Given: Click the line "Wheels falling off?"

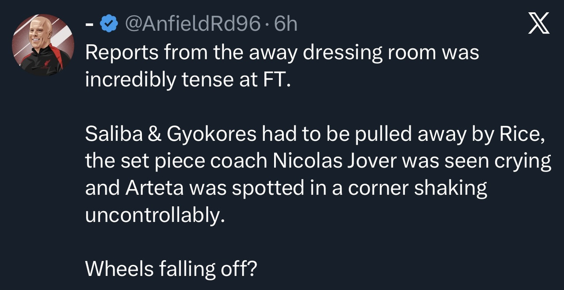Looking at the screenshot, I should 171,269.
